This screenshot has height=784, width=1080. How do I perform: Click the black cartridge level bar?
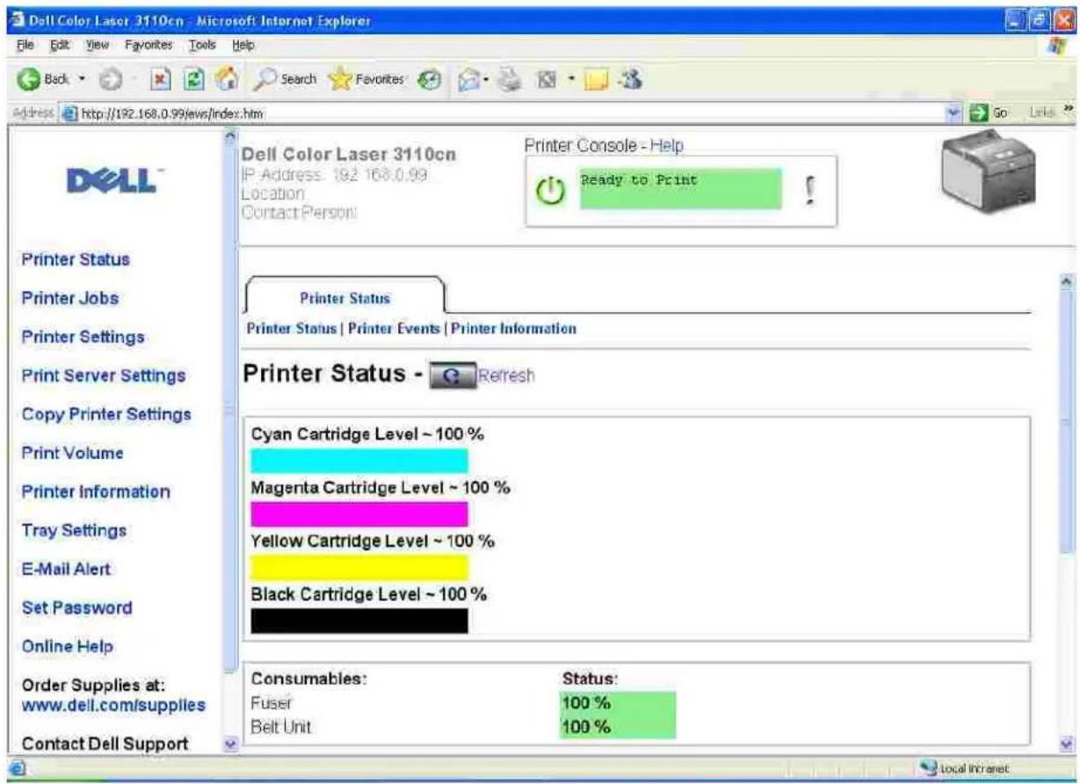pyautogui.click(x=359, y=621)
